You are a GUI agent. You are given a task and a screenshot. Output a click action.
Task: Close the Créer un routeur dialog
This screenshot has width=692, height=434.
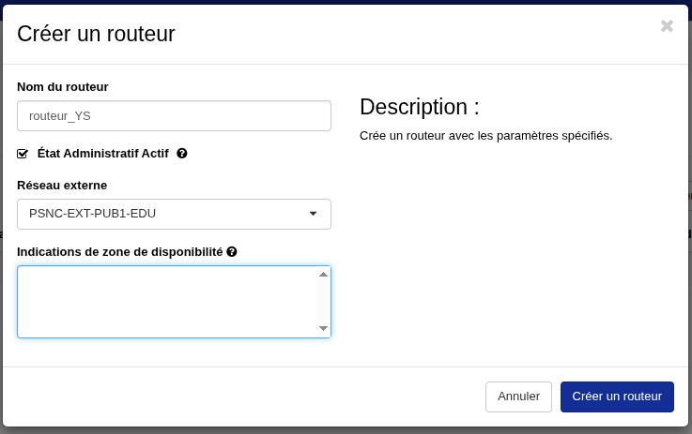[667, 26]
